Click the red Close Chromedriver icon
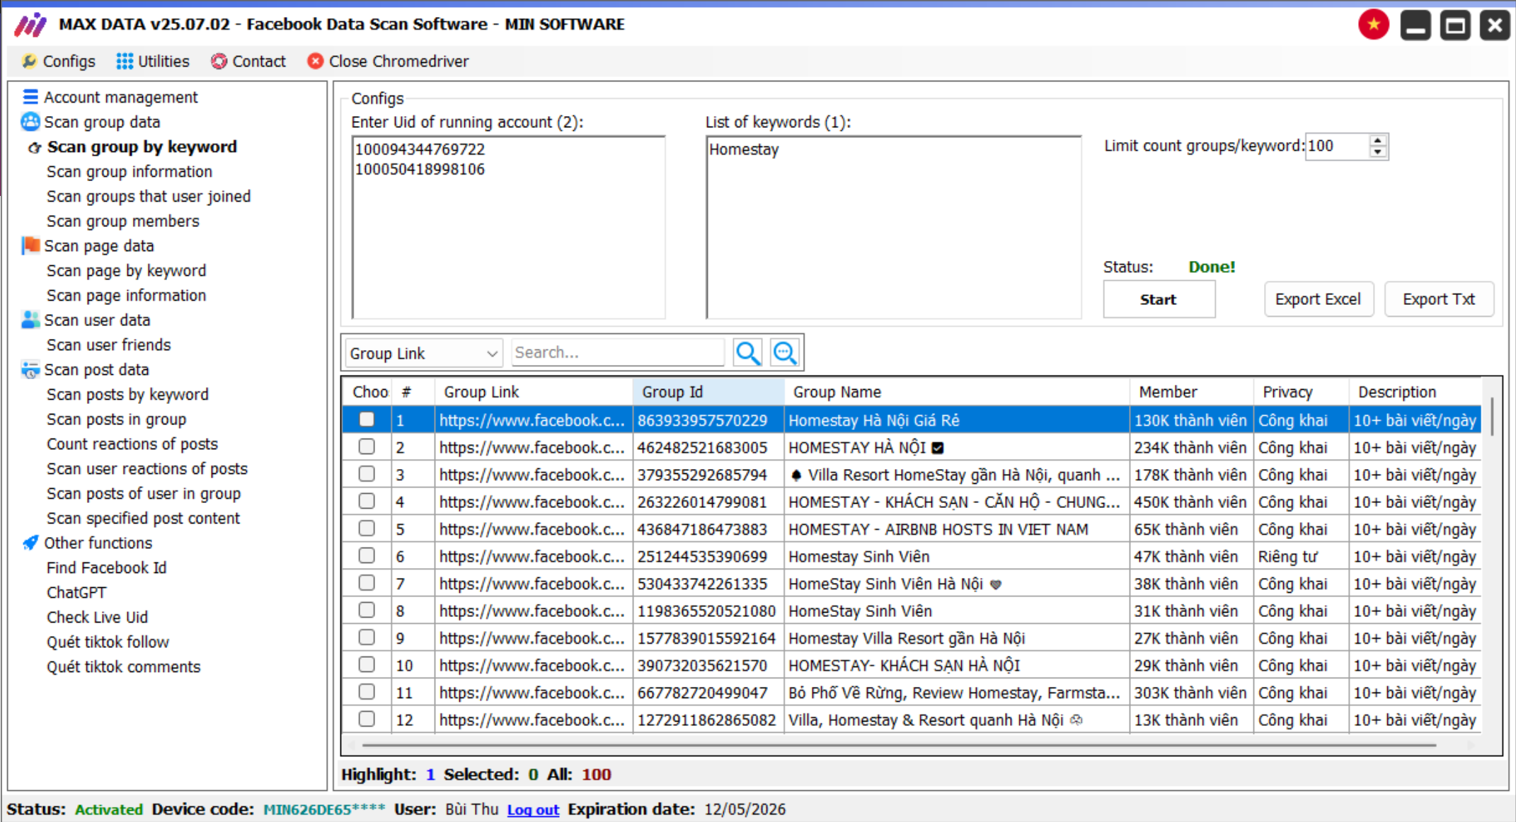Viewport: 1516px width, 822px height. pos(316,62)
